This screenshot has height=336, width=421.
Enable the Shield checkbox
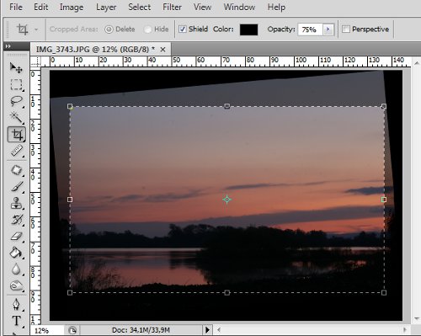pyautogui.click(x=183, y=29)
